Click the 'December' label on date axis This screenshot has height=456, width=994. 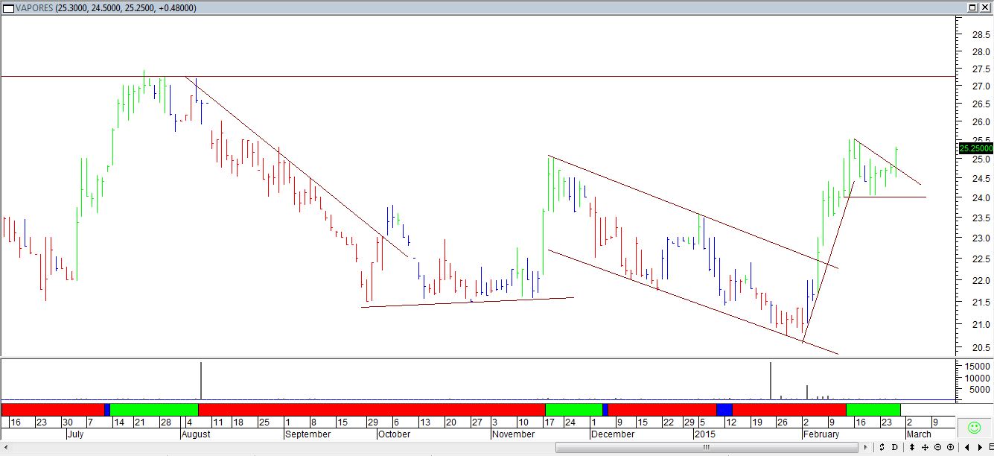pos(613,434)
